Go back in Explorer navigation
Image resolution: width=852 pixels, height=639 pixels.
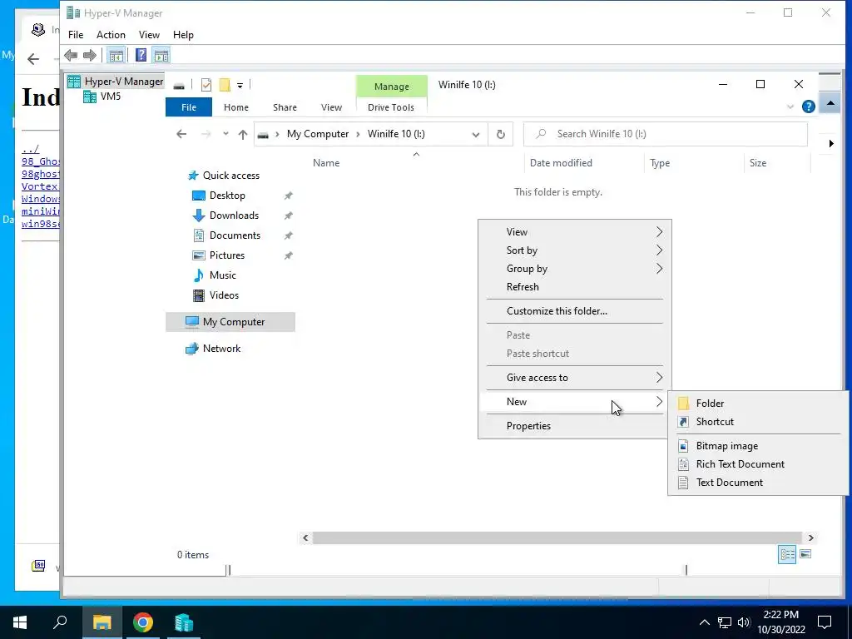181,134
